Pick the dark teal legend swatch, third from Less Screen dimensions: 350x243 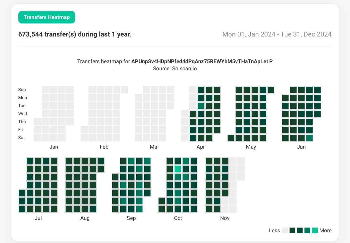point(300,230)
